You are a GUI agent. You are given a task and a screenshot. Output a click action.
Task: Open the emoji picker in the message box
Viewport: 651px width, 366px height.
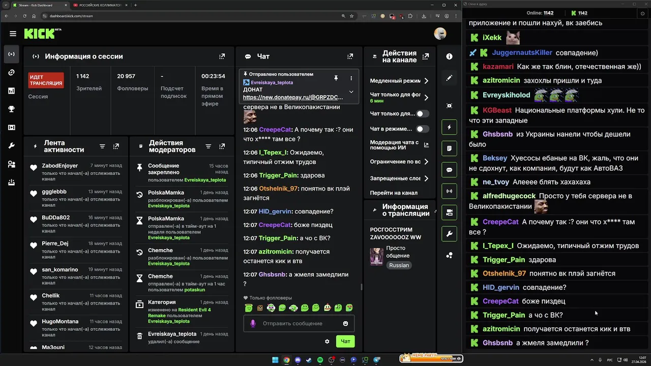click(x=345, y=323)
